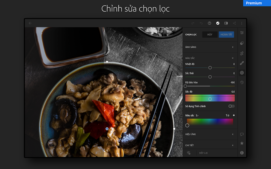Open the adjustments sliders panel
The height and width of the screenshot is (169, 271).
coord(242,32)
